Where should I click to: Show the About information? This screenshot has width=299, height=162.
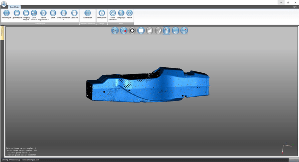130,13
